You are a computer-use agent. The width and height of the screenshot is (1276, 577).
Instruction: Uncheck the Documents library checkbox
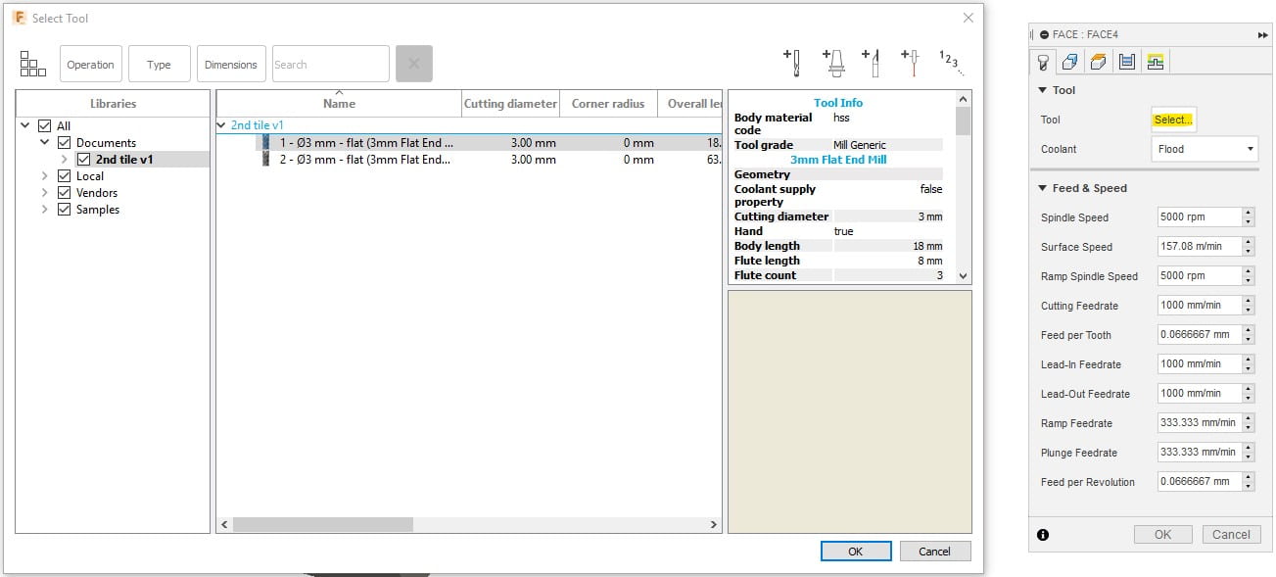(x=64, y=143)
